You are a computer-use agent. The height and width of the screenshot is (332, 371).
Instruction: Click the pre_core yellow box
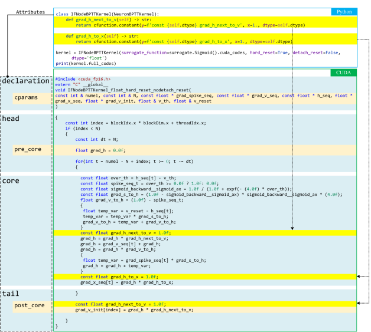28,150
